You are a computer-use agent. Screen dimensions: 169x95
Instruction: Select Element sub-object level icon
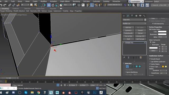[x=140, y=66]
